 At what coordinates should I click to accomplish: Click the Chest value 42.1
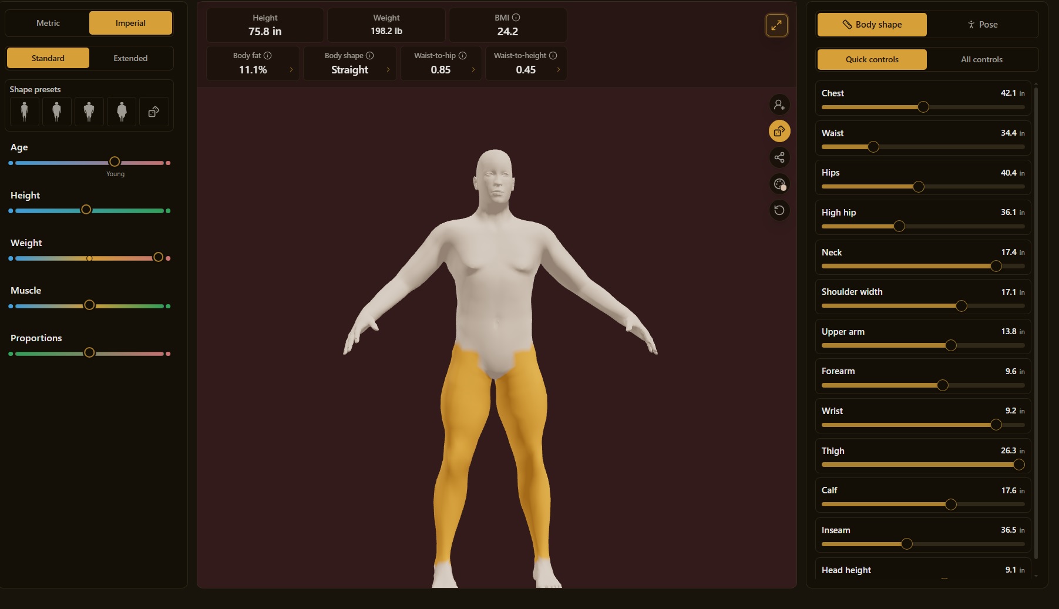tap(1008, 93)
